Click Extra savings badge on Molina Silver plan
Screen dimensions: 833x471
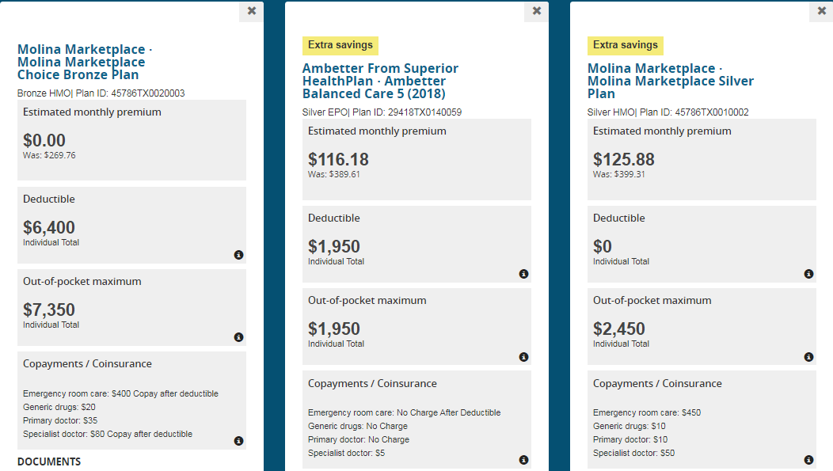(x=626, y=45)
